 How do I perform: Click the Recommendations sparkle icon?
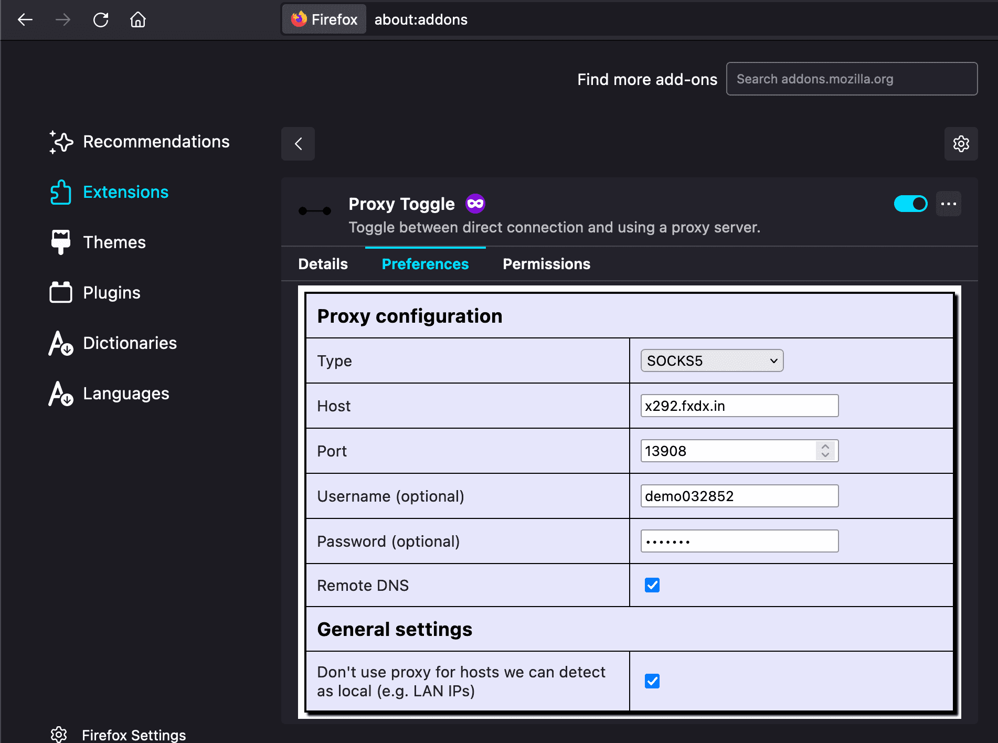[x=60, y=142]
